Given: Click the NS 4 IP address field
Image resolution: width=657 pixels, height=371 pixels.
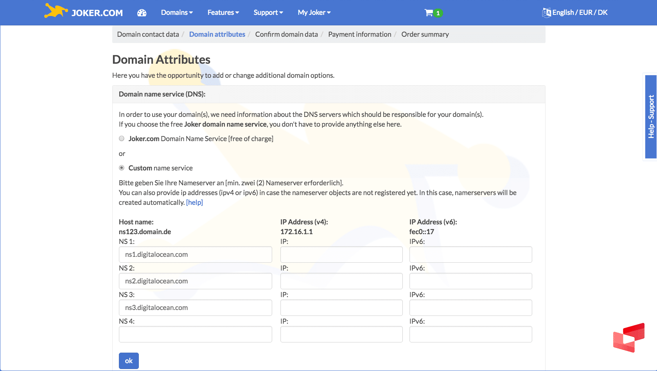Looking at the screenshot, I should (341, 334).
